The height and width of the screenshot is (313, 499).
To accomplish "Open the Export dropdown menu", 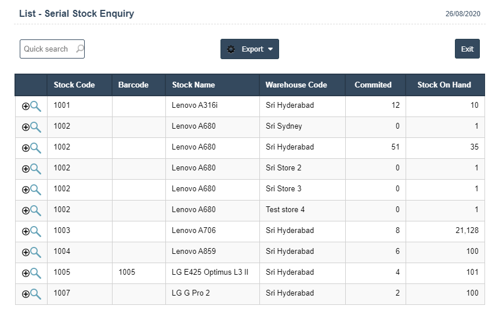I will tap(249, 49).
